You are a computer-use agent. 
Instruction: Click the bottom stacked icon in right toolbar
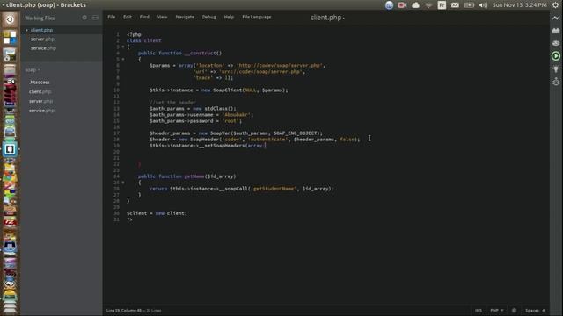tap(556, 82)
